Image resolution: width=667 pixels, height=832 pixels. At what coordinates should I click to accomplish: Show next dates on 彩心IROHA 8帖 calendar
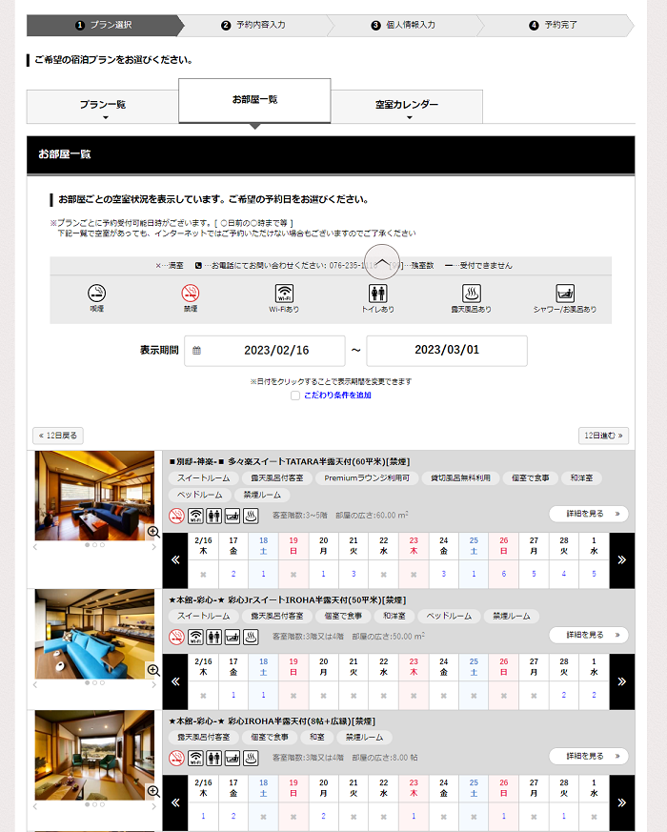tap(622, 802)
